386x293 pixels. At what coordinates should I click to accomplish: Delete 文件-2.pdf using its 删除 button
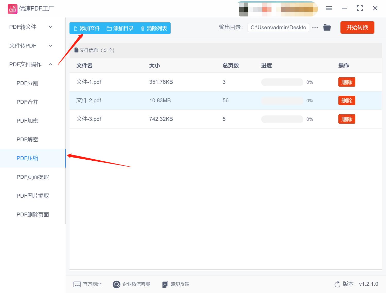pos(347,100)
